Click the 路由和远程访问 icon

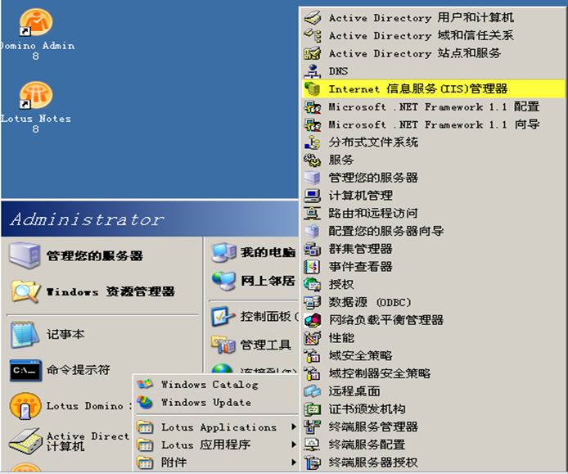[x=313, y=214]
